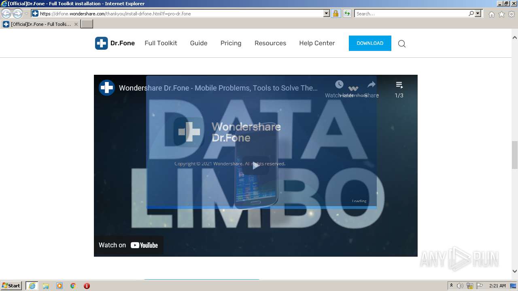Open media player taskbar icon
The image size is (518, 291).
(x=59, y=286)
